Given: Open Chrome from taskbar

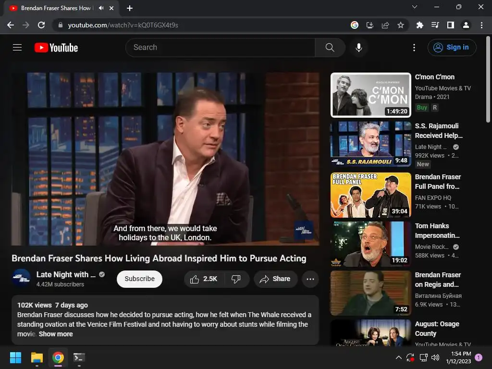Looking at the screenshot, I should pyautogui.click(x=58, y=357).
